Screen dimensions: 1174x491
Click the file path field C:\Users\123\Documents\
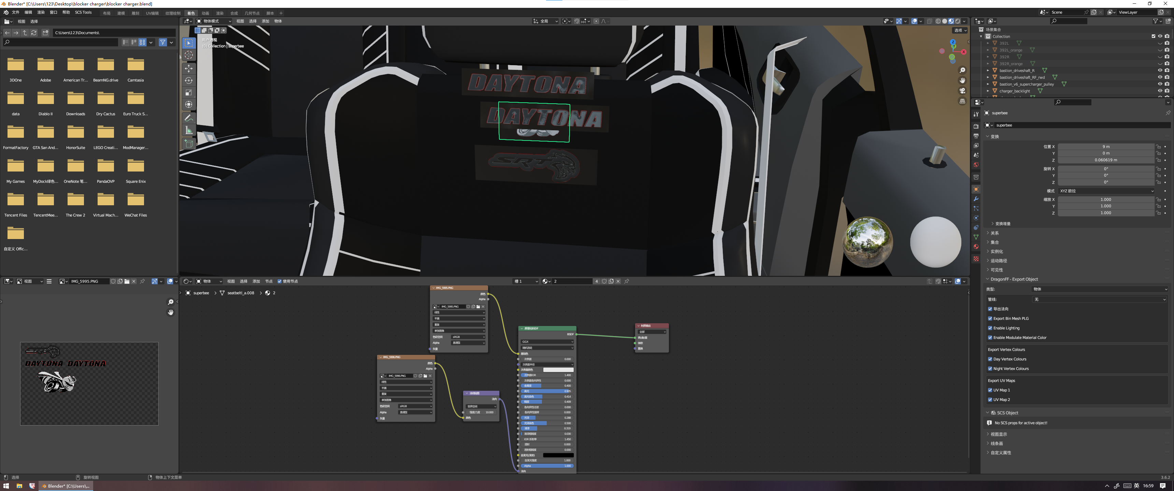click(x=114, y=33)
